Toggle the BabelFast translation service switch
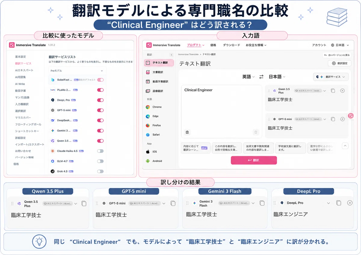 (x=100, y=80)
